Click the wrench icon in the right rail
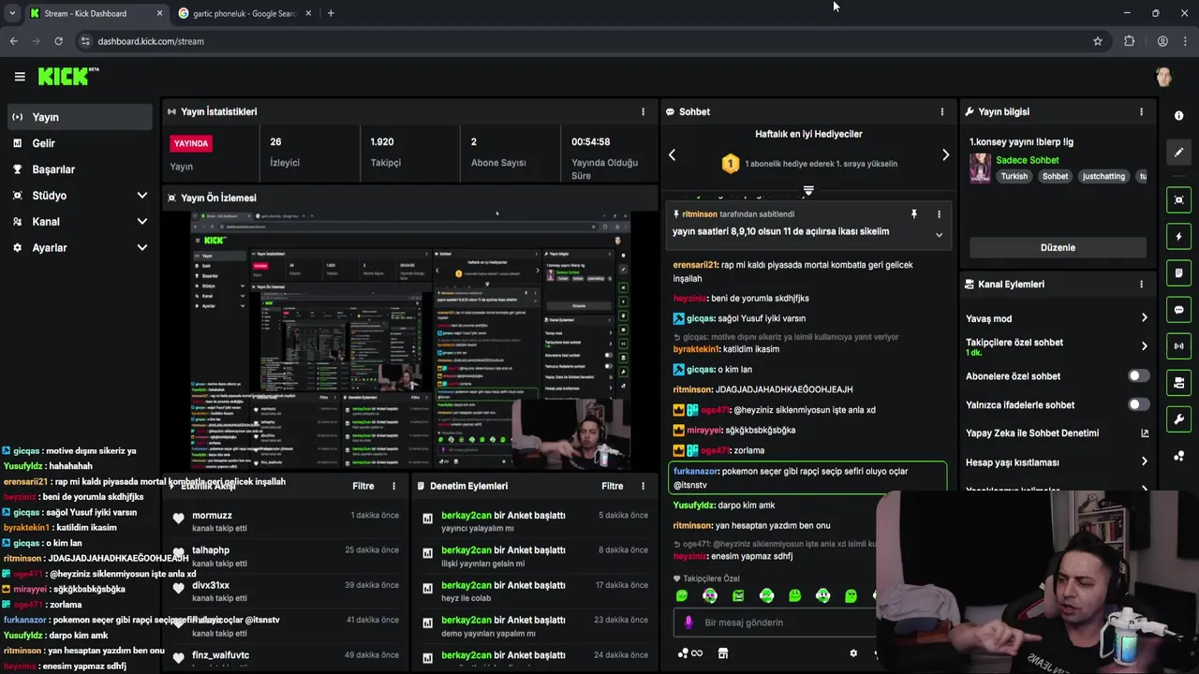Image resolution: width=1199 pixels, height=674 pixels. coord(1178,418)
